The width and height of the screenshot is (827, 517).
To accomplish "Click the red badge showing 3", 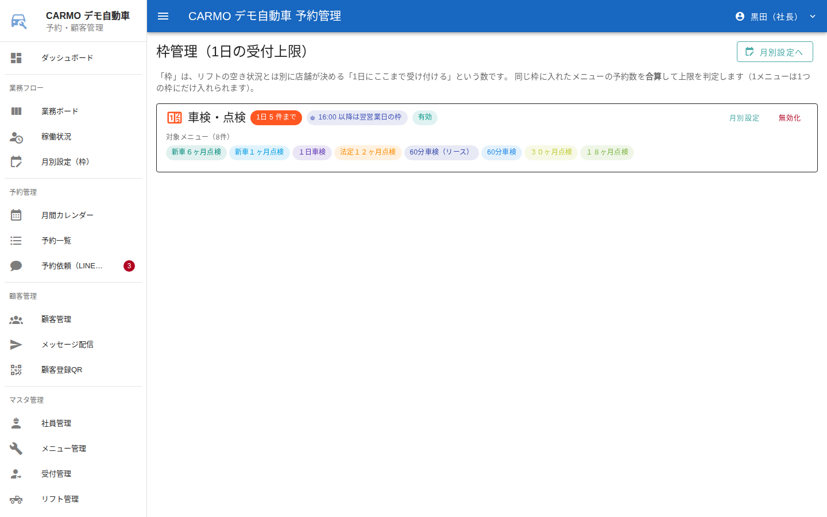I will pyautogui.click(x=129, y=266).
